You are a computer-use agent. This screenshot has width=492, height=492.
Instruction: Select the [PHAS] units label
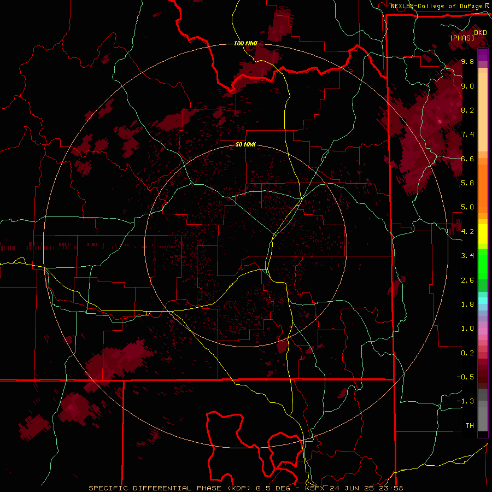tap(462, 38)
